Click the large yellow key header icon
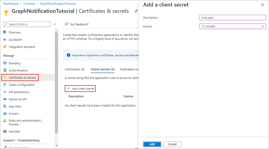The height and width of the screenshot is (149, 269). click(x=6, y=12)
